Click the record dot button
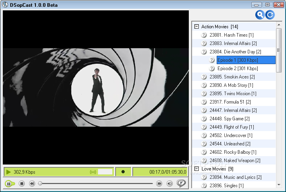The image size is (286, 192). (123, 172)
